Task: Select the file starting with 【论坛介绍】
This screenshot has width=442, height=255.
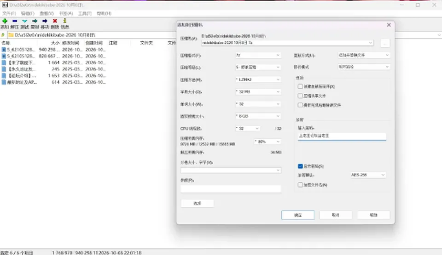Action: pyautogui.click(x=22, y=75)
